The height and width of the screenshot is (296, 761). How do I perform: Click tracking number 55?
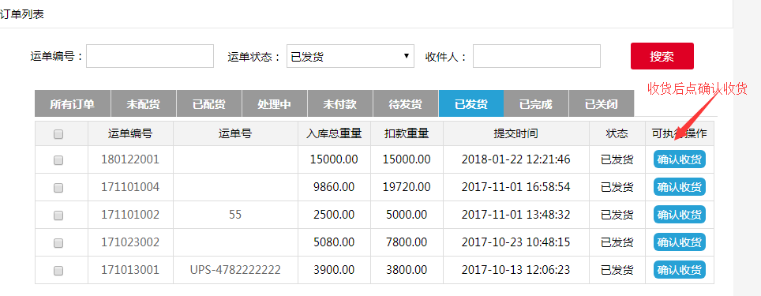tap(235, 215)
